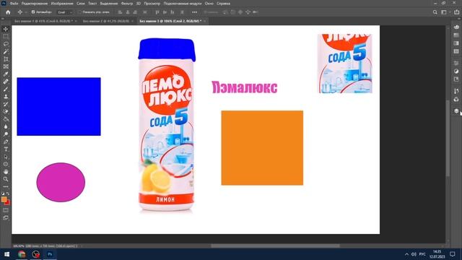Change the screen mode

(x=6, y=218)
